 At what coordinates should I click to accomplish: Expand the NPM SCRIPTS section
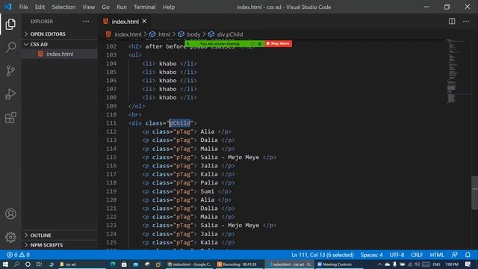tap(60, 245)
